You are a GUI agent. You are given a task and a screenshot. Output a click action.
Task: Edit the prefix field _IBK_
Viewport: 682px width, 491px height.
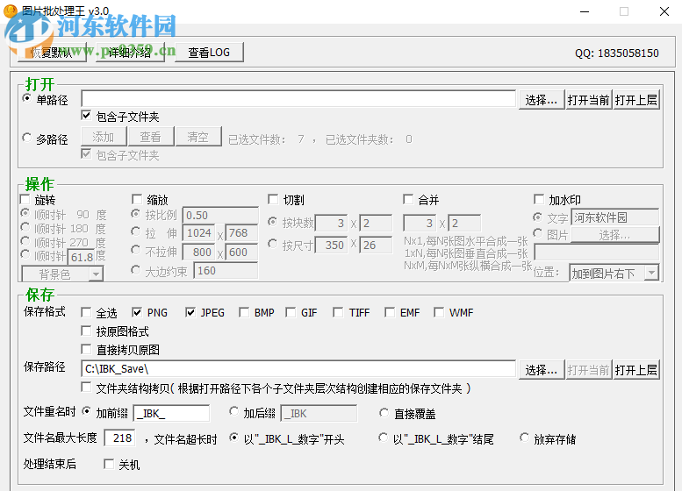[171, 413]
